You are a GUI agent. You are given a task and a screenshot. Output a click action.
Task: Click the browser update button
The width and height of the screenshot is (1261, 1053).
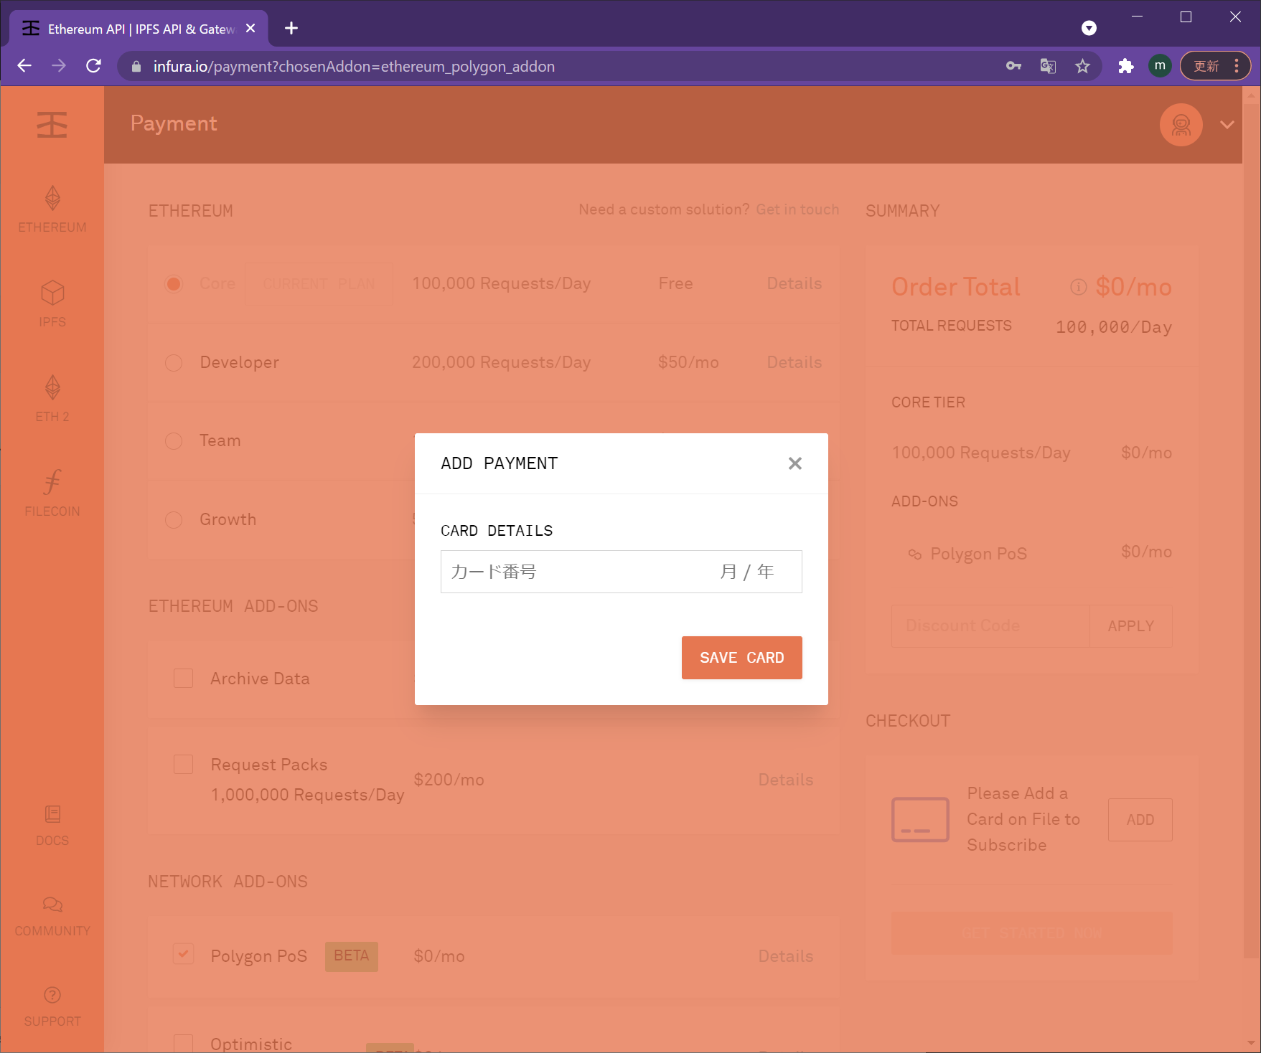[1215, 66]
